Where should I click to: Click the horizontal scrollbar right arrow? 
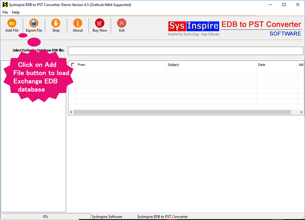pos(301,112)
